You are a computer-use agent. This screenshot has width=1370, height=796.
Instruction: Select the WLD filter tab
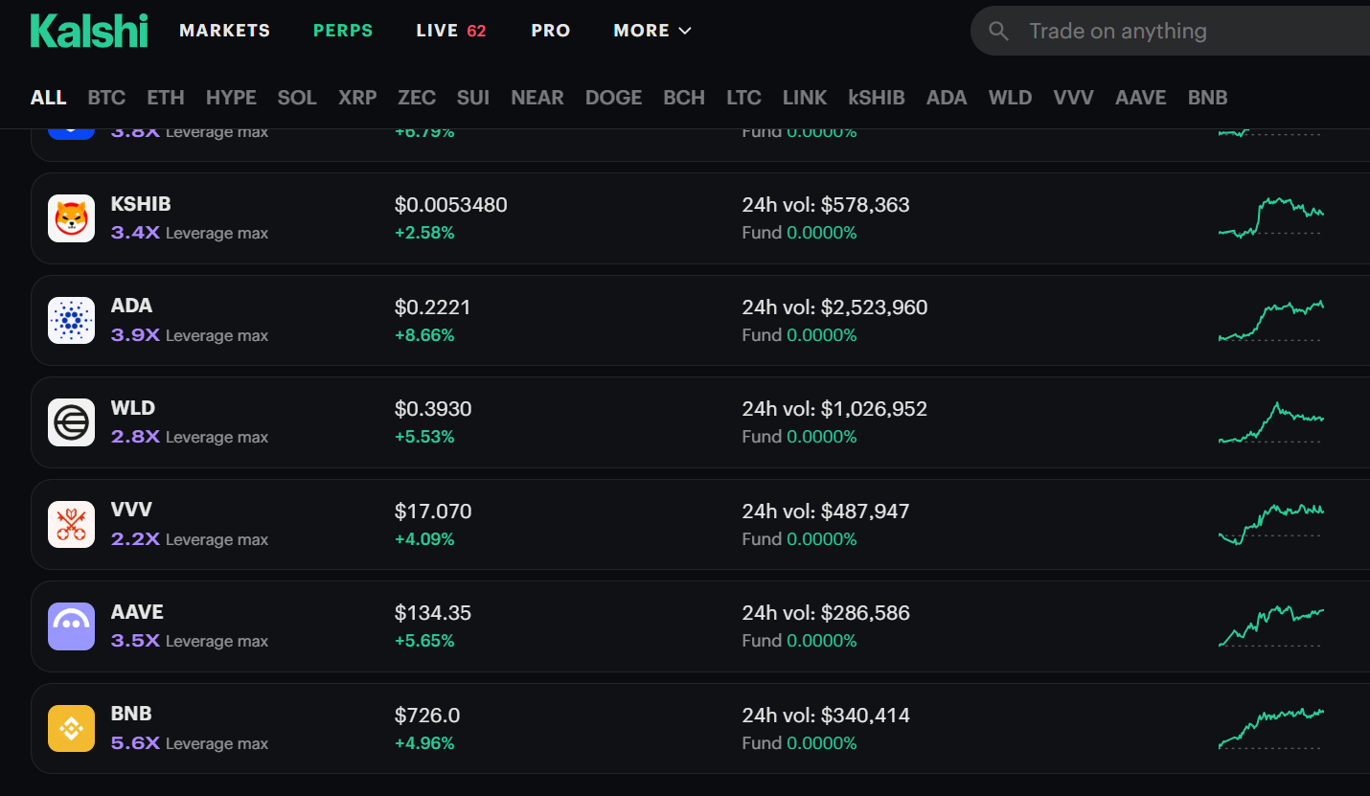(x=1011, y=98)
